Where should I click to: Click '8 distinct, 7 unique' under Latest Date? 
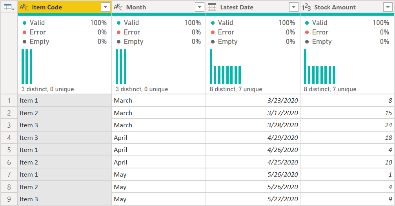[236, 89]
